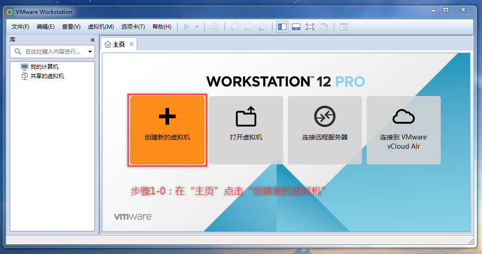Open the 文件(F) menu

(20, 27)
